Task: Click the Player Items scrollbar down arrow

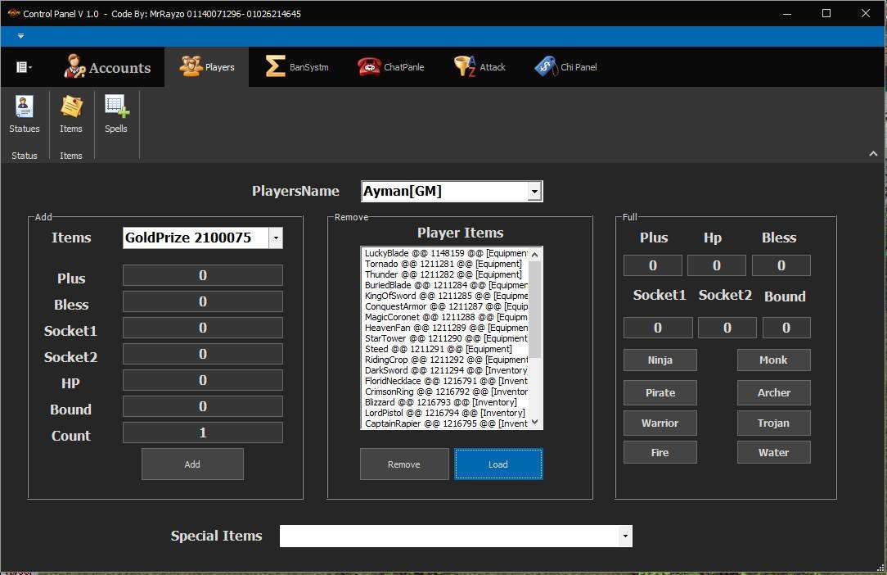Action: coord(534,422)
